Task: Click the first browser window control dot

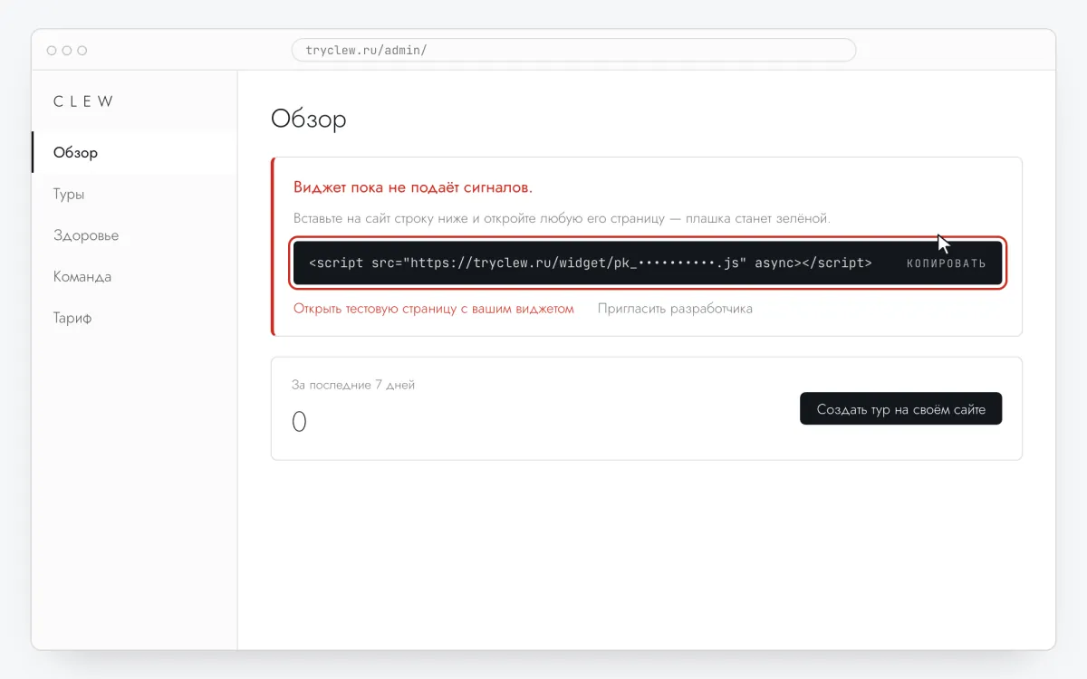Action: click(x=52, y=51)
